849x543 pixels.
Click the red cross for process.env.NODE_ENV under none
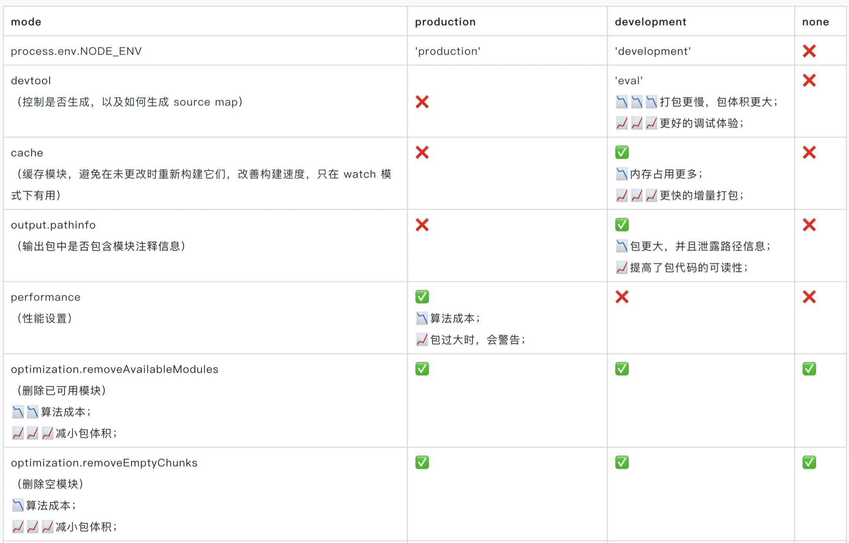tap(809, 51)
